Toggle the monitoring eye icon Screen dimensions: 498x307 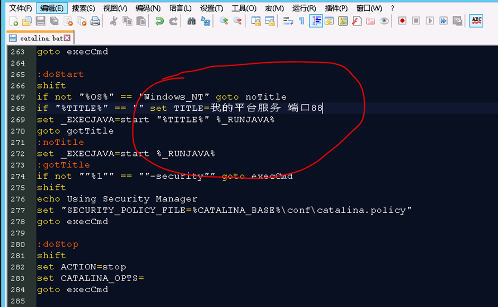pyautogui.click(x=384, y=21)
